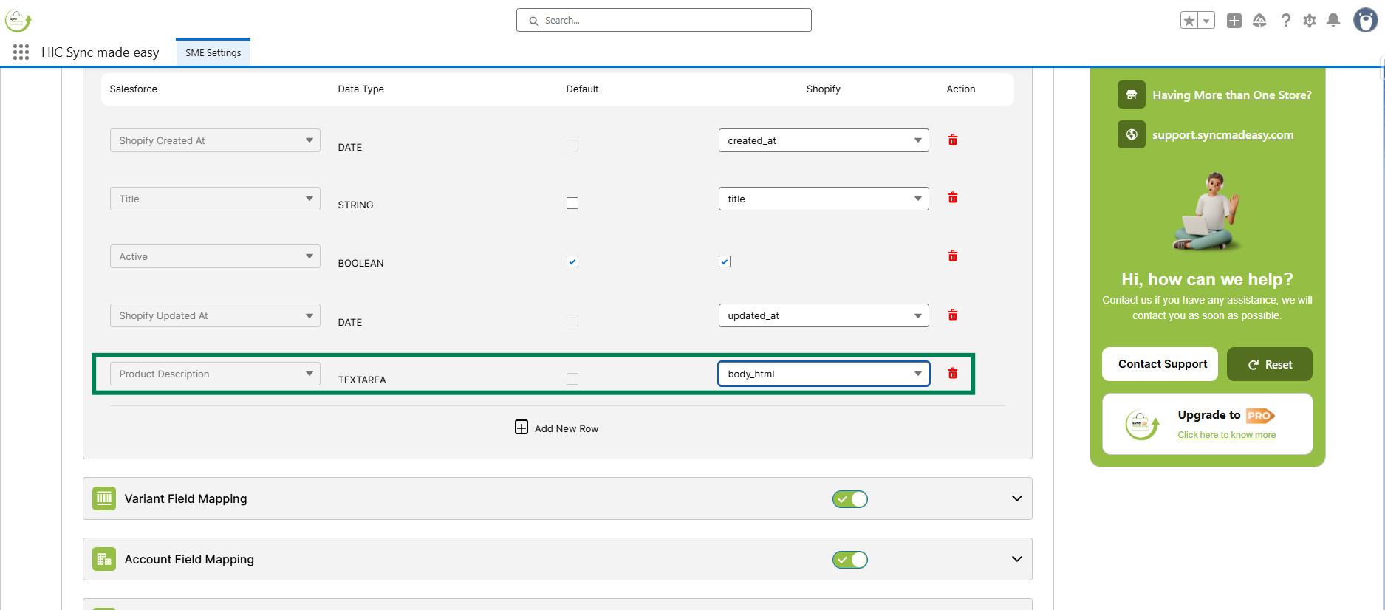Open the Shopify Updated At Salesforce dropdown

coord(215,315)
